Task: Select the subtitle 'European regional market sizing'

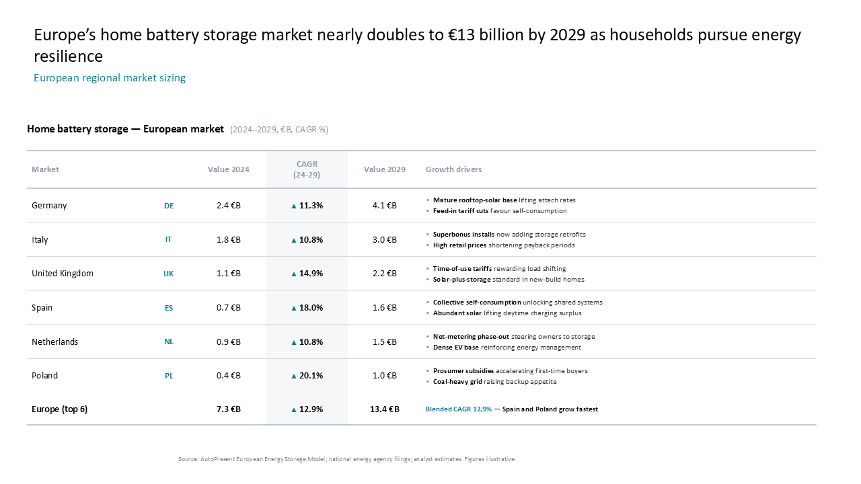Action: tap(110, 78)
